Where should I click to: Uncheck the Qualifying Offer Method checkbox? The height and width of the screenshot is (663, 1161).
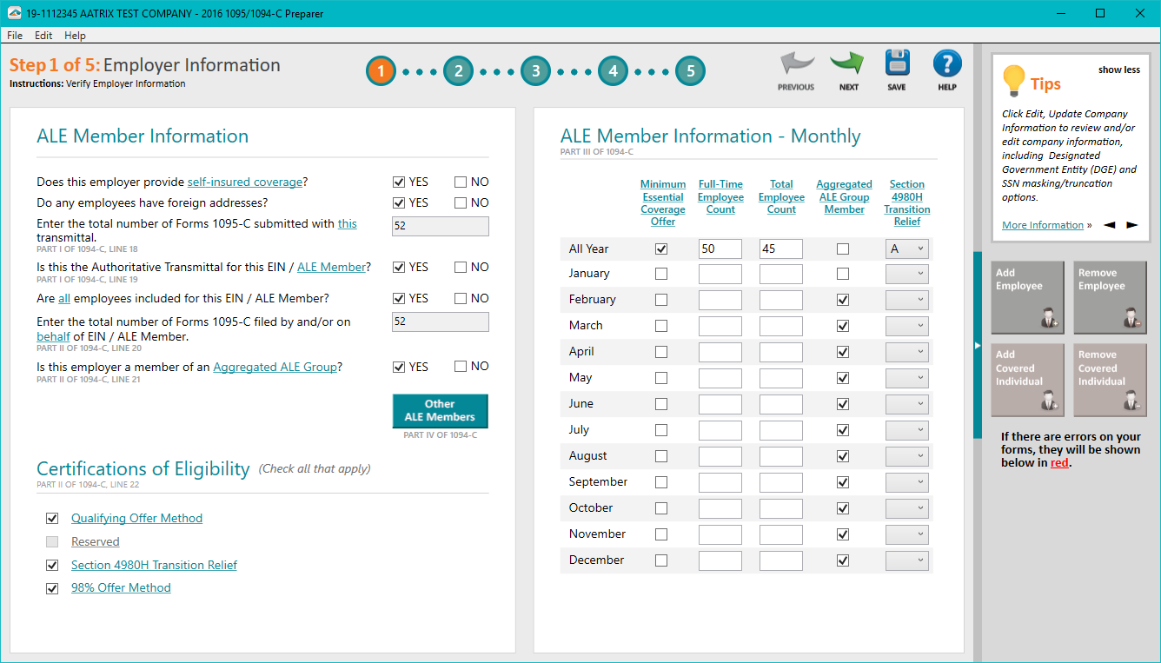(x=53, y=519)
